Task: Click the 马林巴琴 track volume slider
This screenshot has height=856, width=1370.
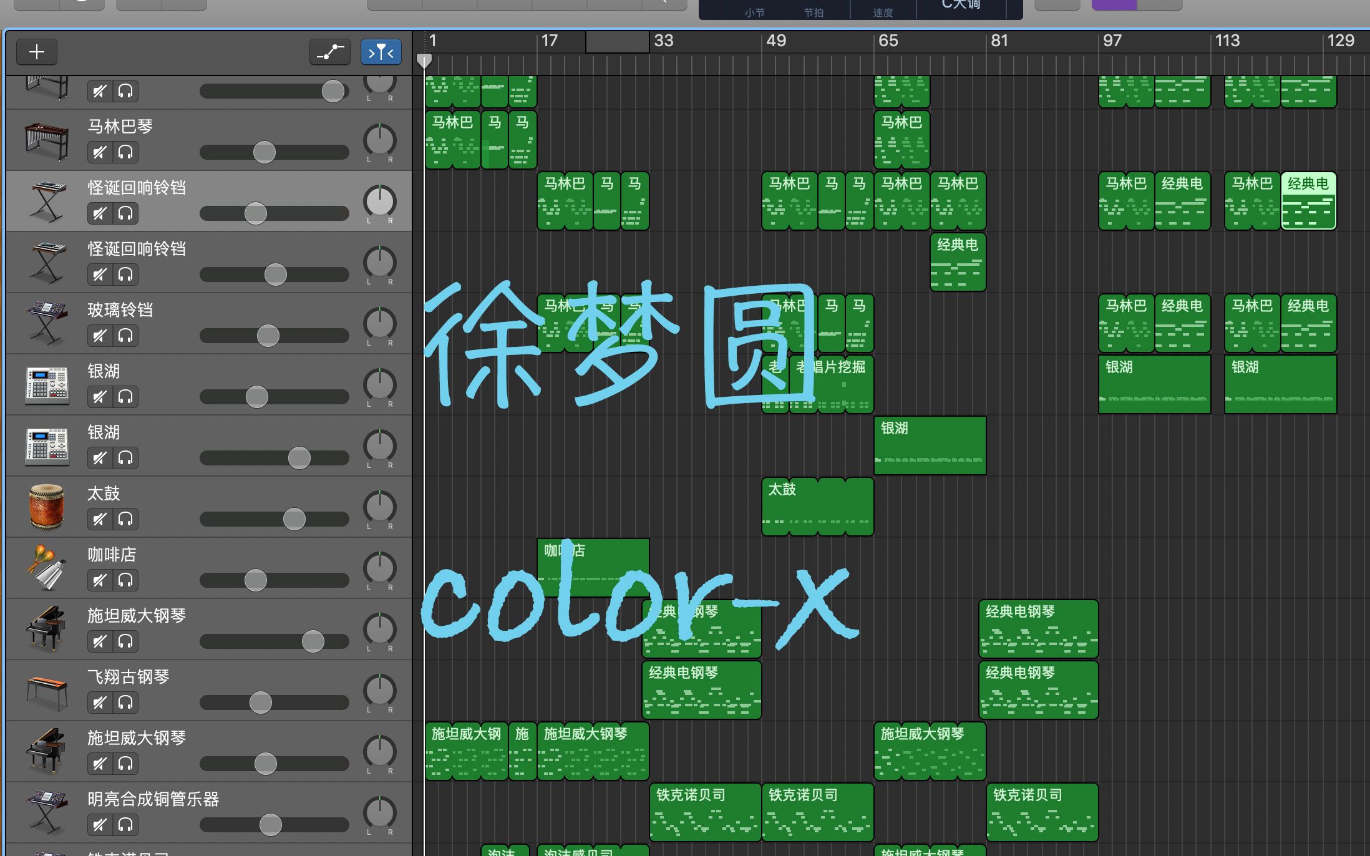Action: coord(264,152)
